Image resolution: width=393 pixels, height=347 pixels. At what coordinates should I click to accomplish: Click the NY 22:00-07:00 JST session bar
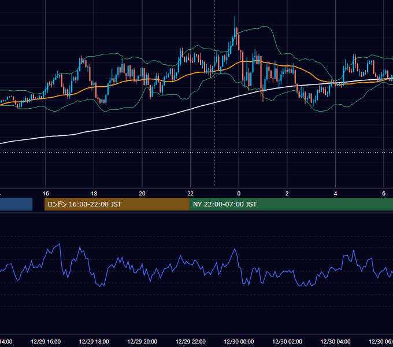coord(291,204)
